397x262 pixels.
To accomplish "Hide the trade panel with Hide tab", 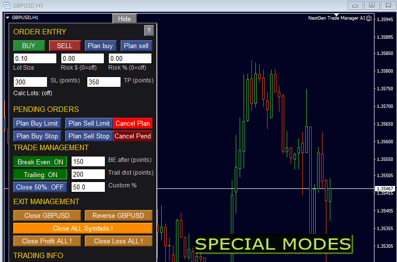I will coord(124,19).
